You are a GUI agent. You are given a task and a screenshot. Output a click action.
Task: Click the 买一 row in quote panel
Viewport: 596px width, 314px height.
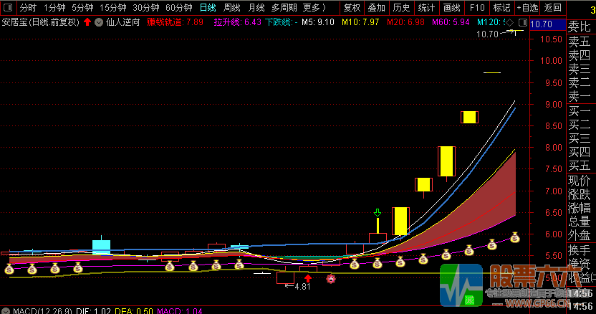coord(580,112)
